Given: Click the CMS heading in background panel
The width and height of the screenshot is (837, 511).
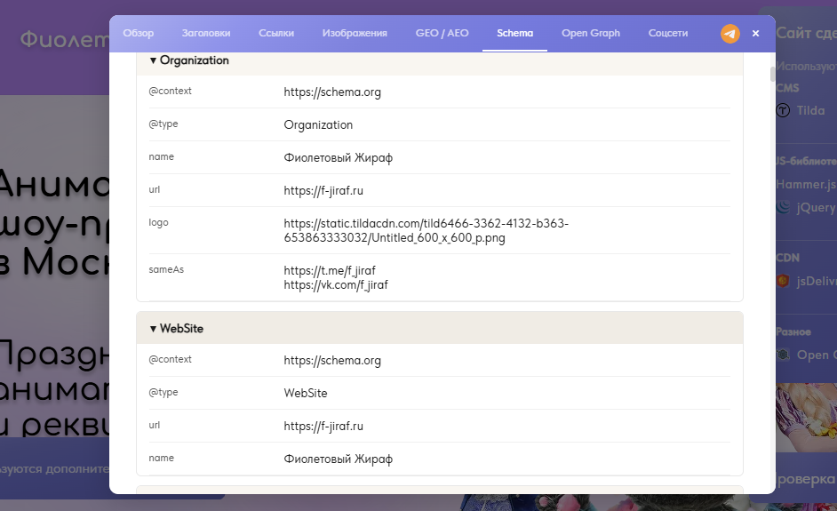Looking at the screenshot, I should click(x=787, y=88).
